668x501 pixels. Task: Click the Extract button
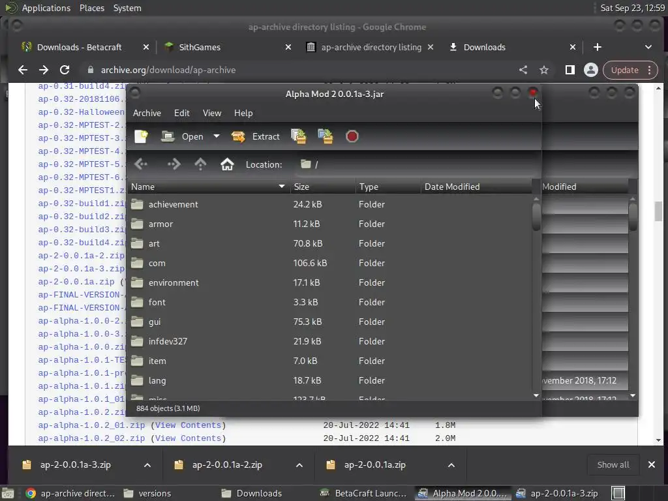pyautogui.click(x=256, y=137)
